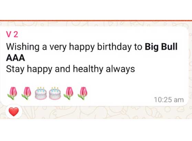Open sender profile V 2

pyautogui.click(x=12, y=35)
